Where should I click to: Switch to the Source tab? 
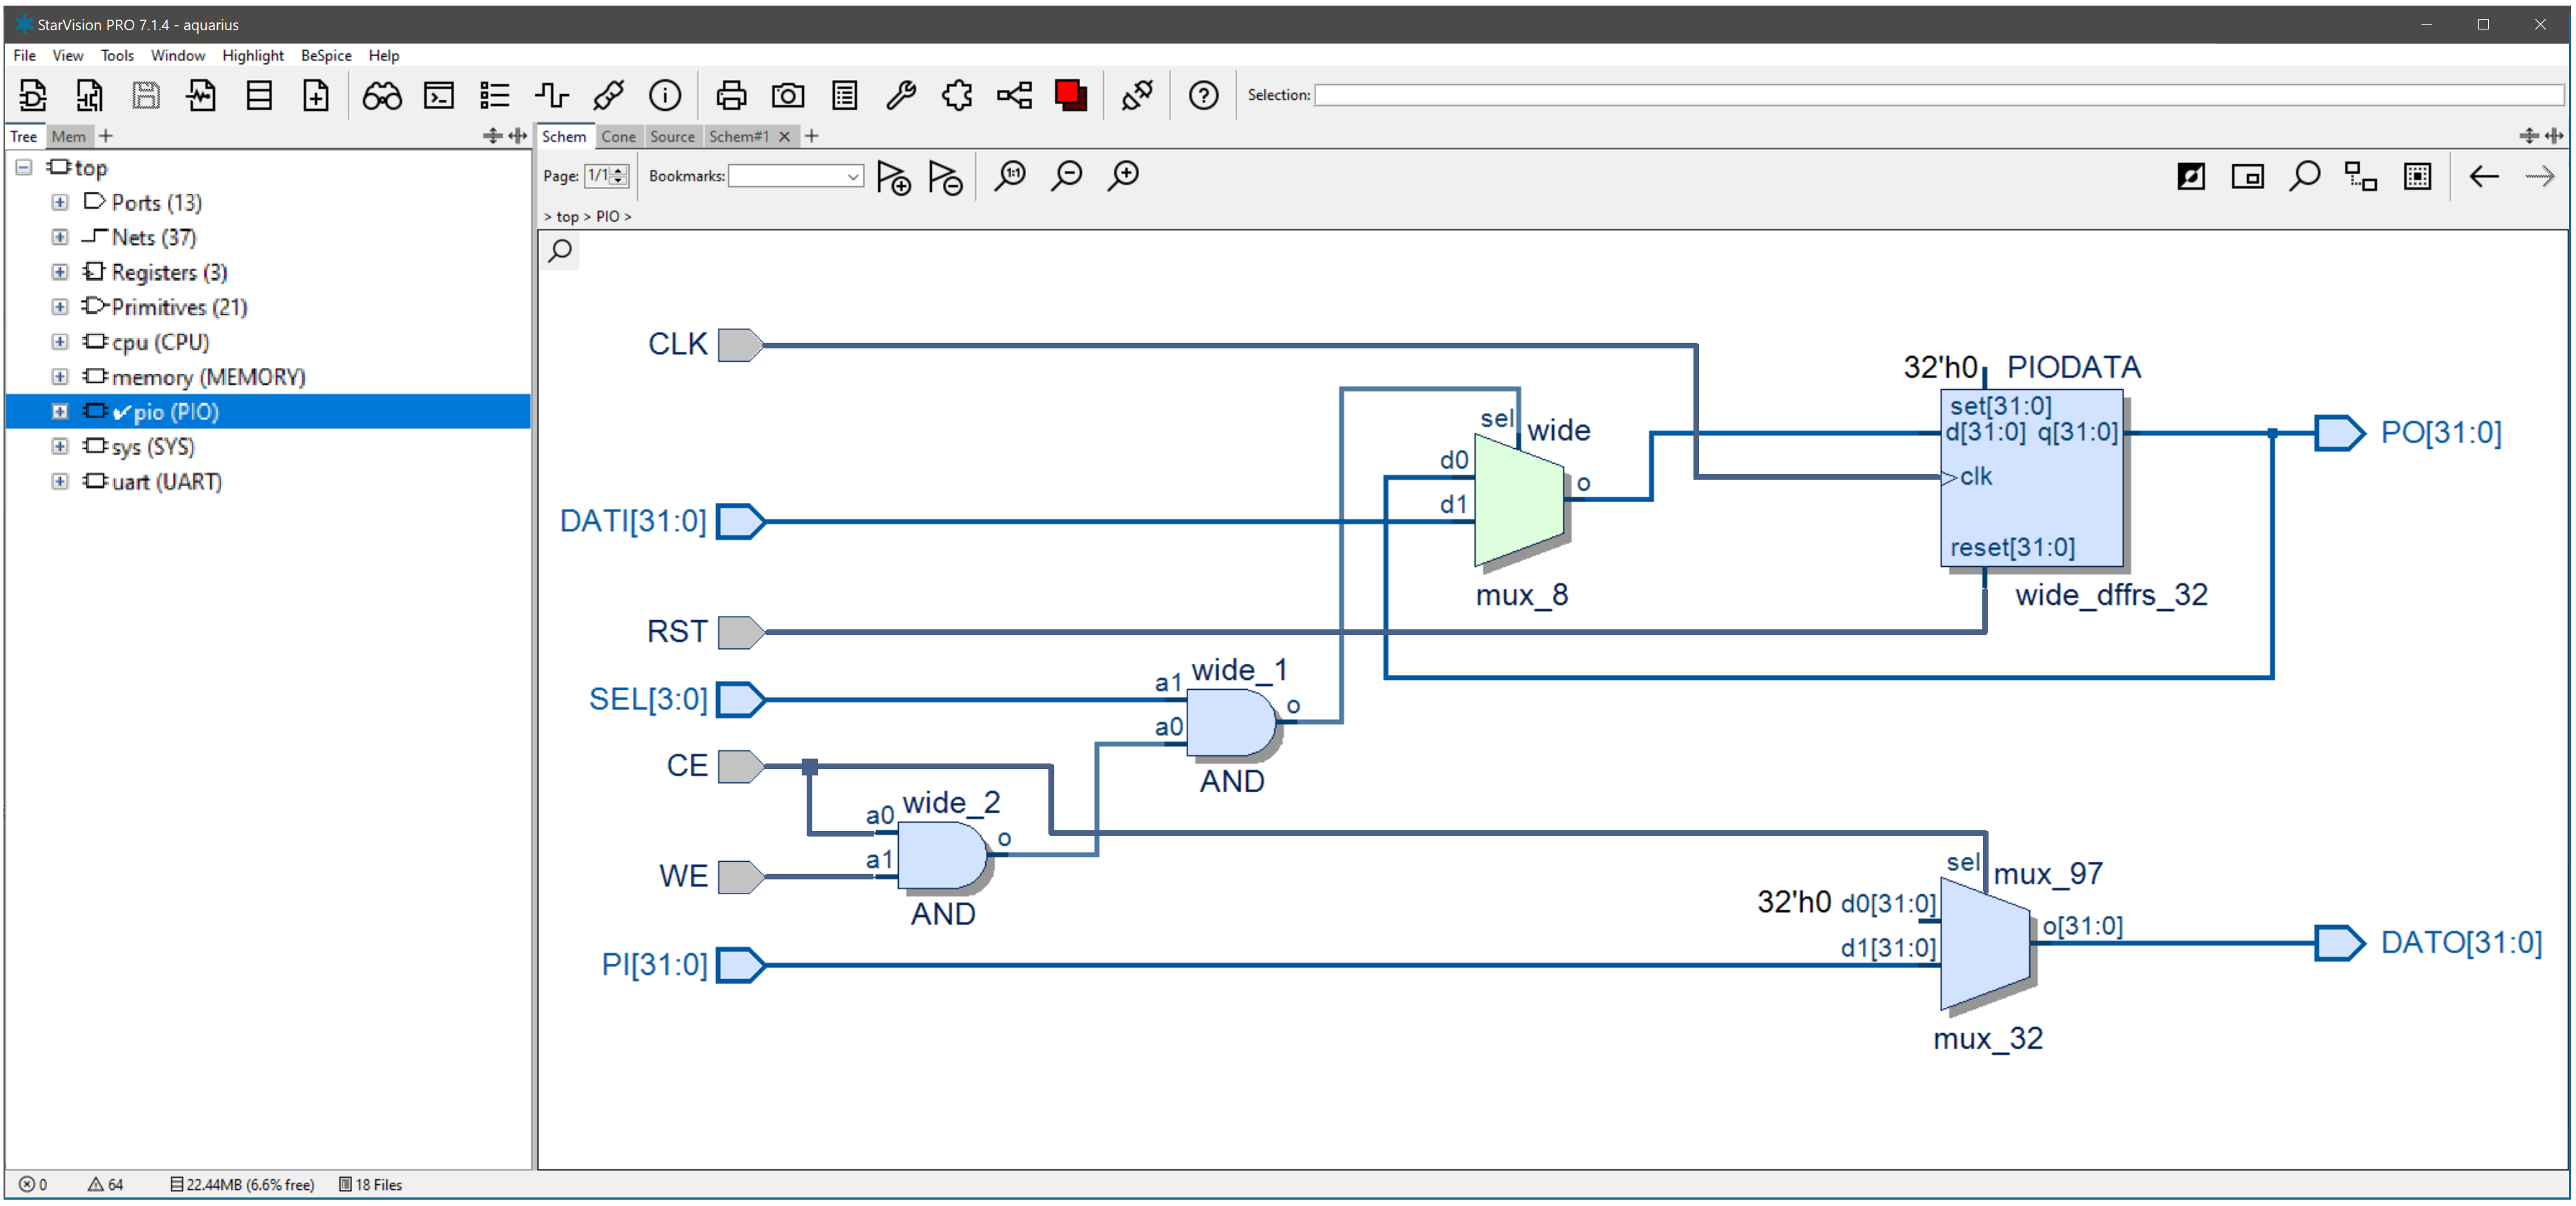[672, 136]
